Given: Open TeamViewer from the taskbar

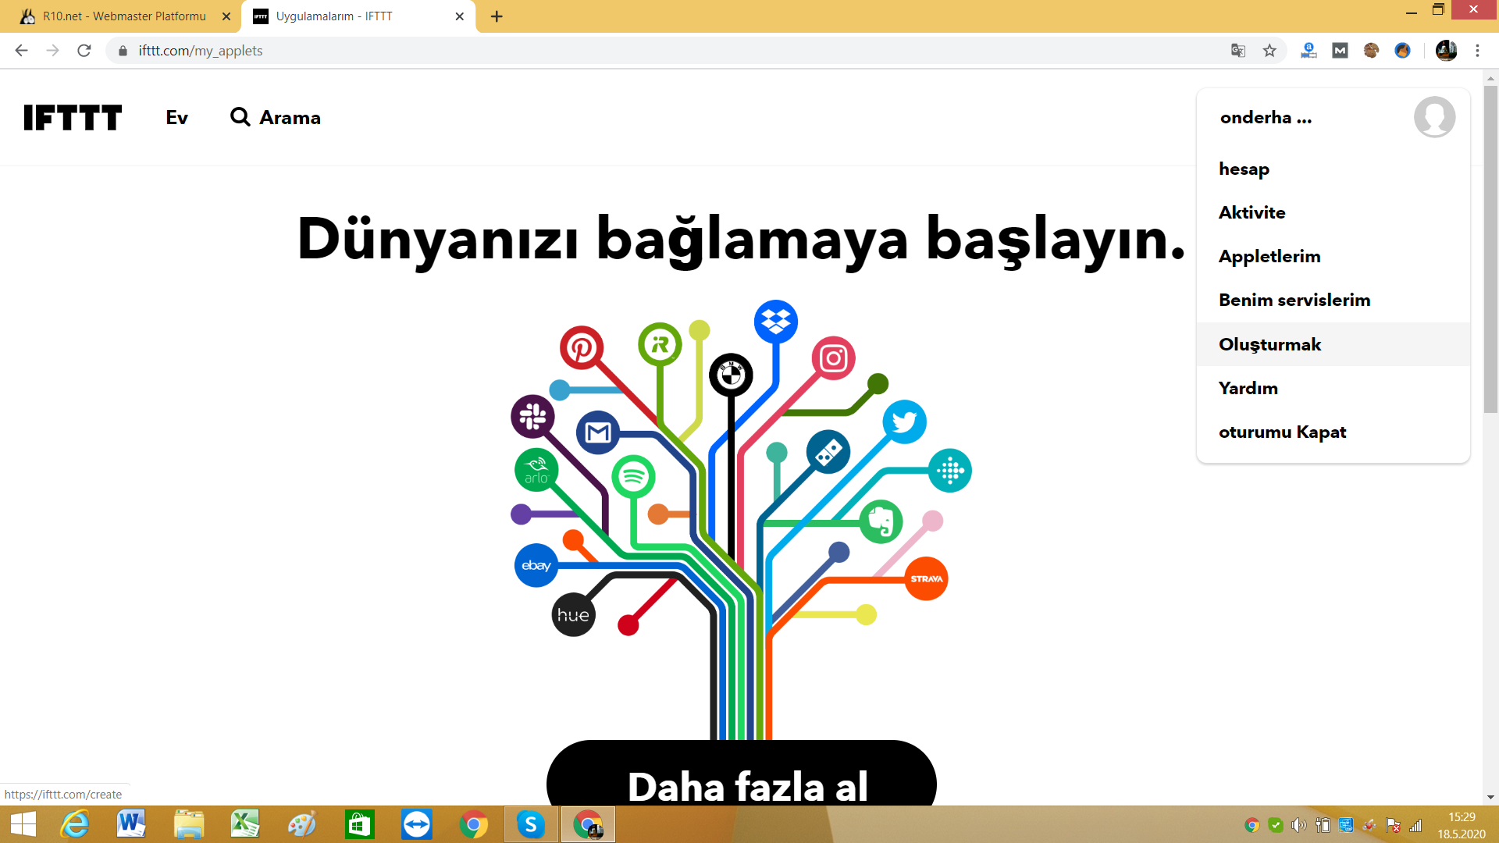Looking at the screenshot, I should pyautogui.click(x=416, y=824).
